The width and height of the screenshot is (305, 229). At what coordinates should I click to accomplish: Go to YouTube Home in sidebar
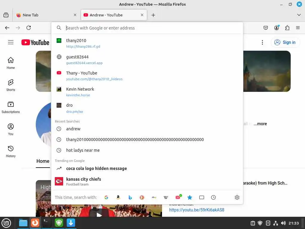click(x=11, y=63)
